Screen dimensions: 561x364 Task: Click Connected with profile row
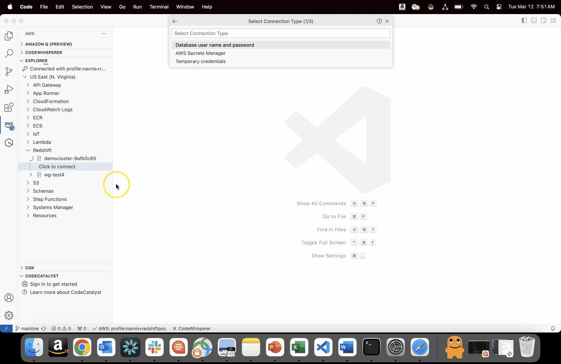[65, 69]
